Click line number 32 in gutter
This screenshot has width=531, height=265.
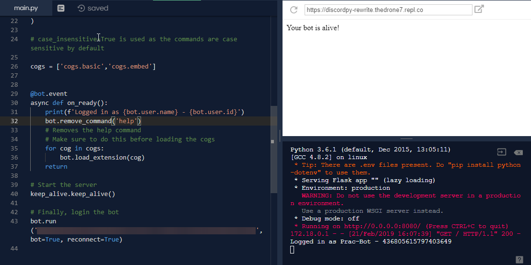click(x=14, y=121)
